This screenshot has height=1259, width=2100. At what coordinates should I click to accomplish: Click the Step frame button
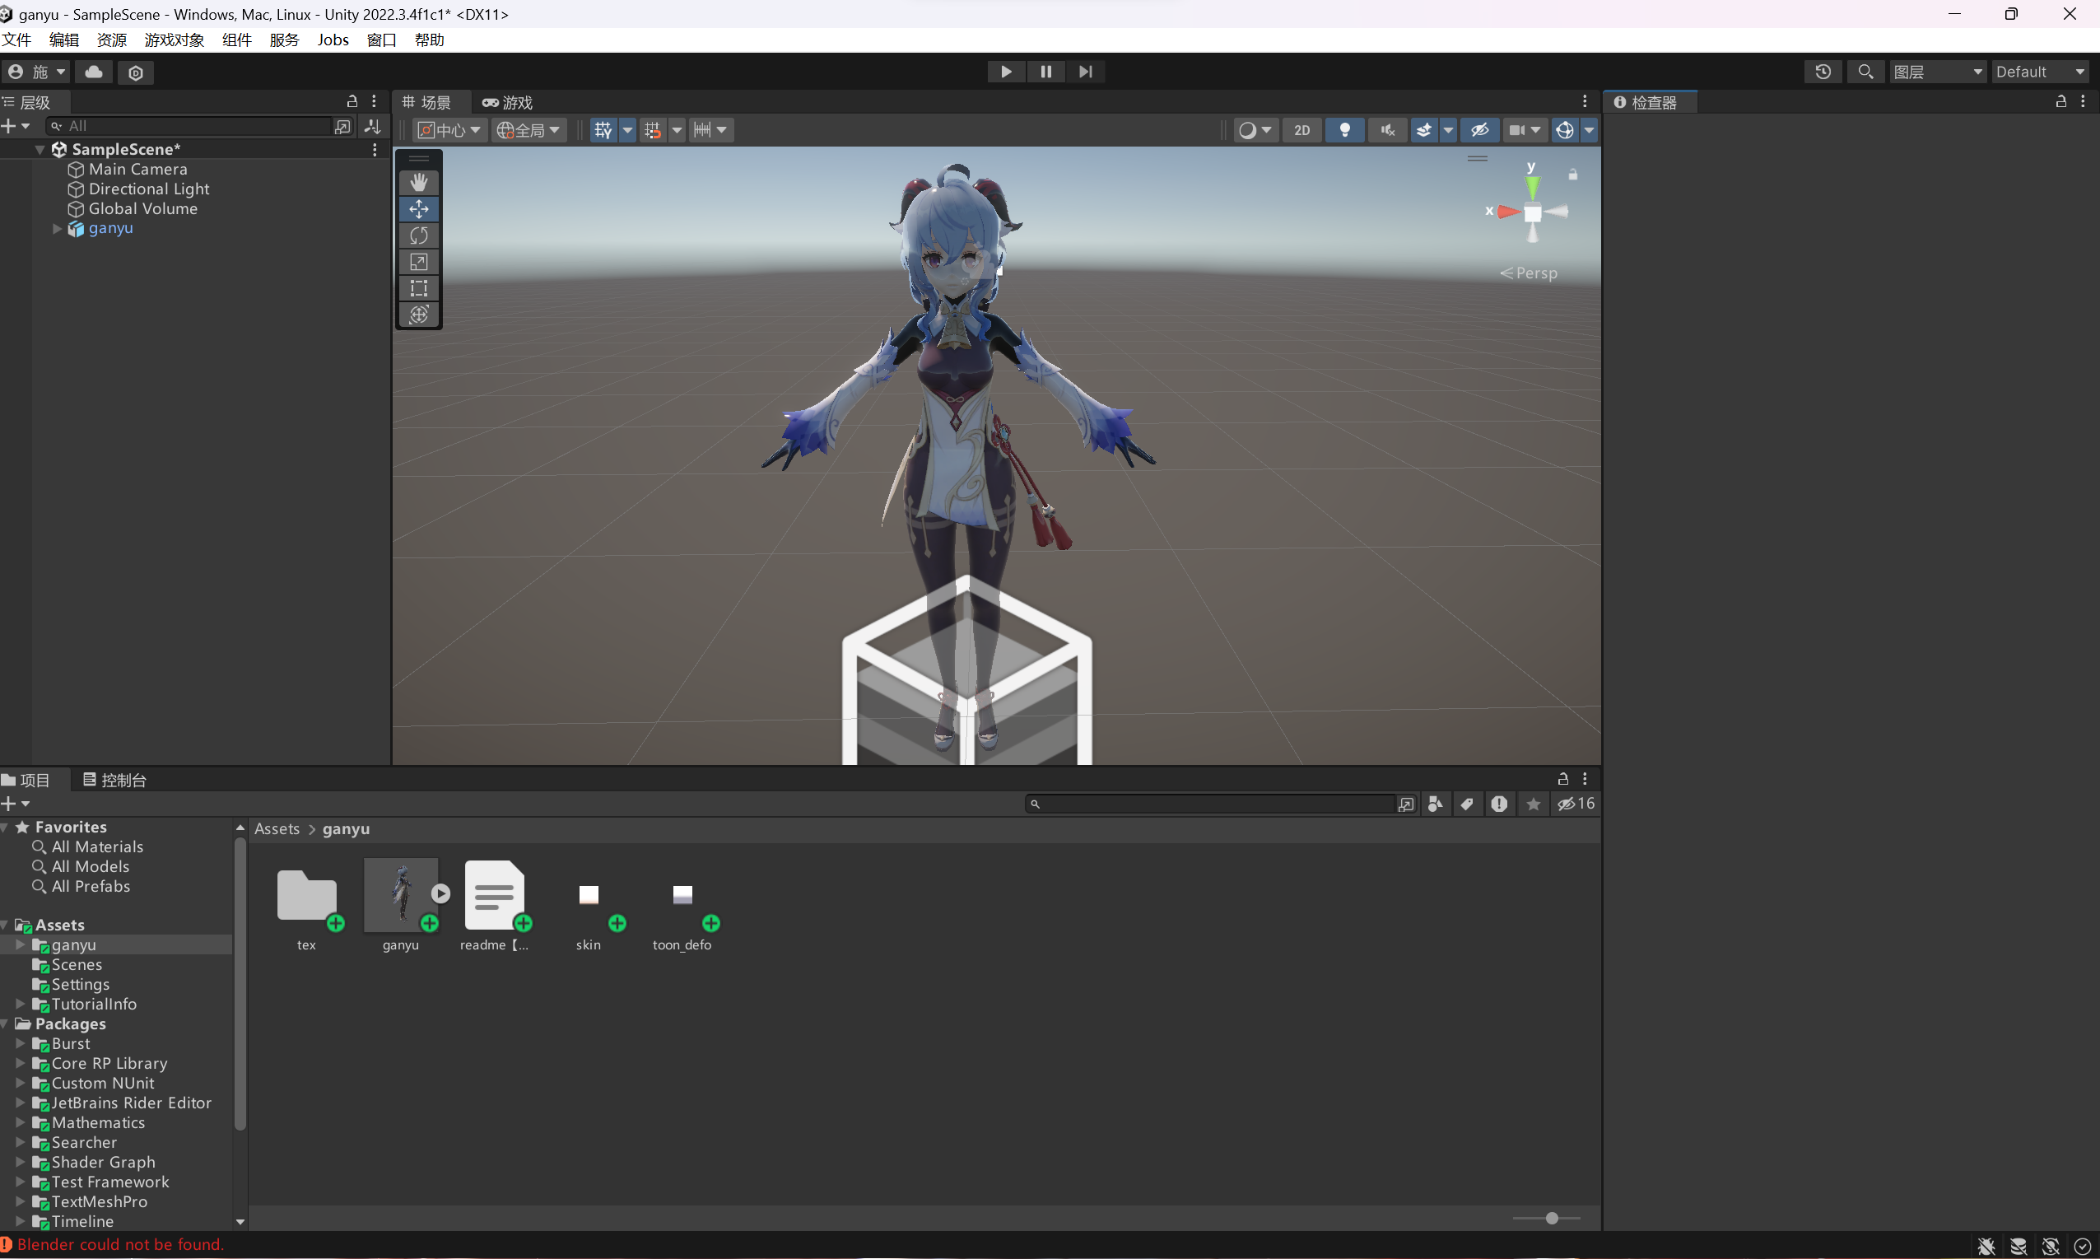pyautogui.click(x=1085, y=72)
